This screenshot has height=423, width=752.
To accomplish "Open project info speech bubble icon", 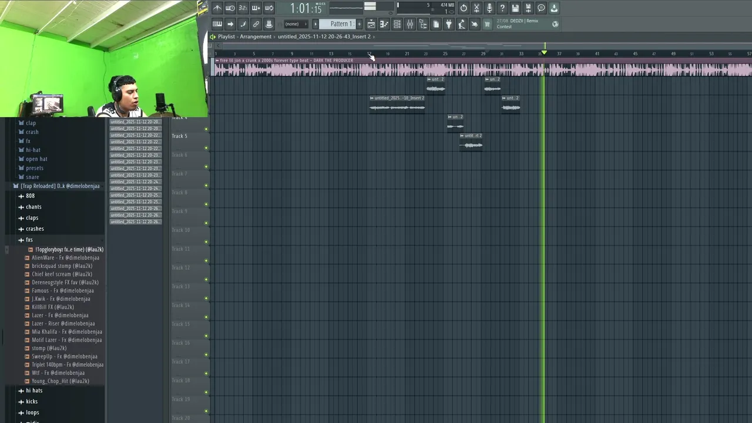I will click(541, 8).
